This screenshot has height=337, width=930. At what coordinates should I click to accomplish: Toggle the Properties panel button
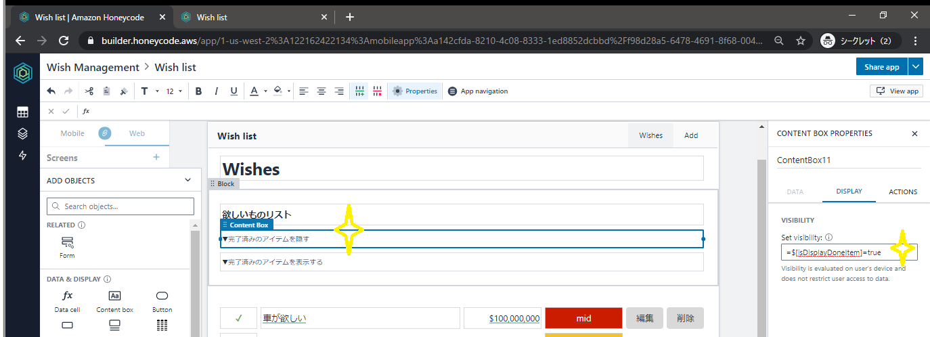pyautogui.click(x=415, y=91)
